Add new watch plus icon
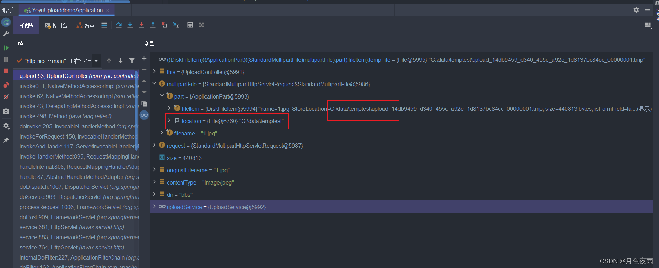 pyautogui.click(x=144, y=58)
